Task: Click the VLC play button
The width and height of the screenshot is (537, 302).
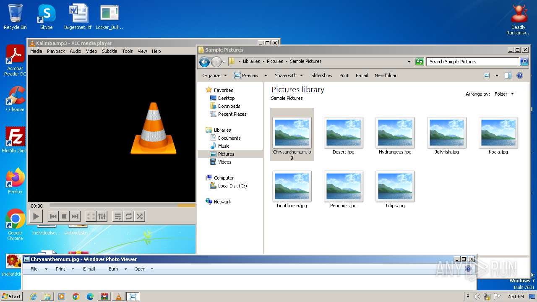Action: [x=36, y=216]
